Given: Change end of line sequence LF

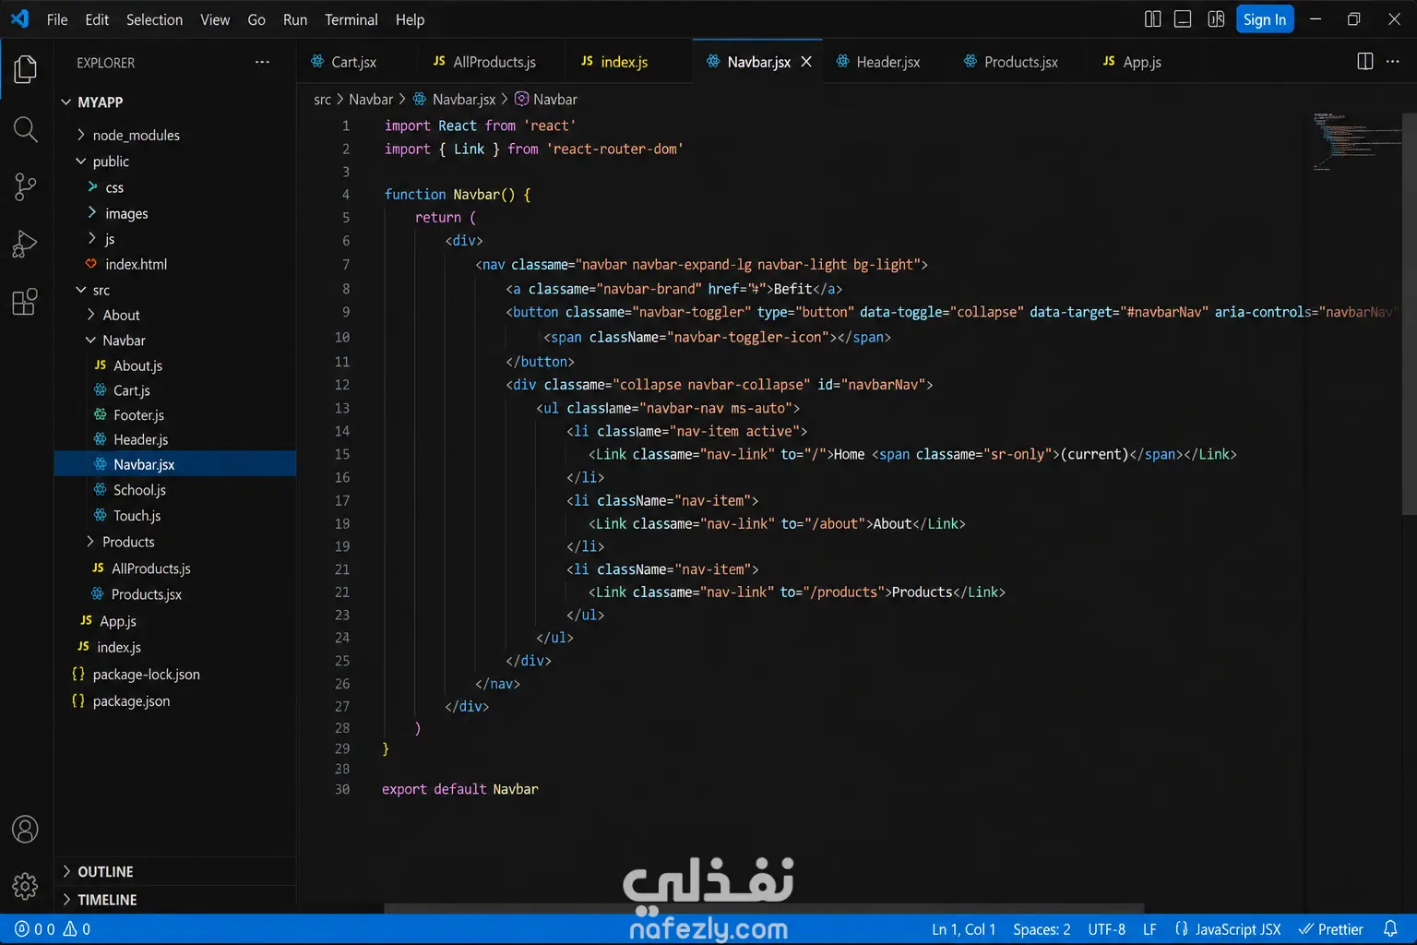Looking at the screenshot, I should coord(1149,929).
